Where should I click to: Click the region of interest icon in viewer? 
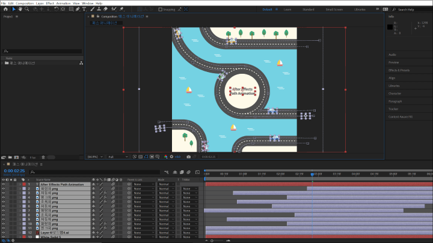[152, 157]
